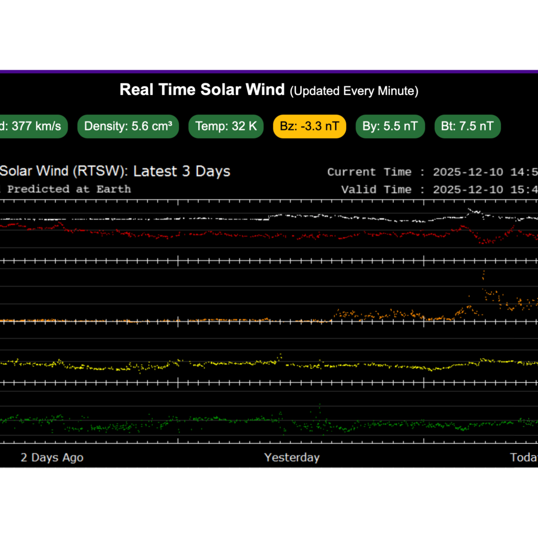The image size is (538, 538).
Task: Select the yellow Bz -3.3 nT indicator
Action: (x=309, y=126)
